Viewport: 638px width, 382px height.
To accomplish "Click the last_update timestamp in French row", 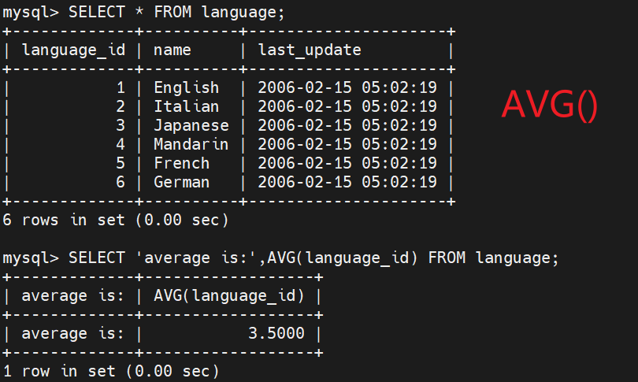I will 347,163.
